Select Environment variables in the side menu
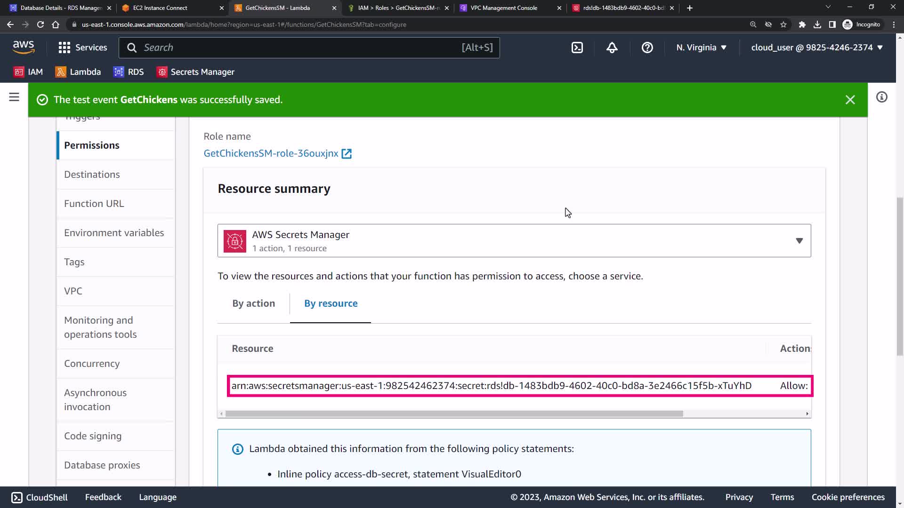904x508 pixels. tap(114, 233)
